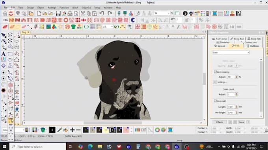Image resolution: width=268 pixels, height=150 pixels.
Task: Click the Auto split Length field
Action: coord(231,107)
